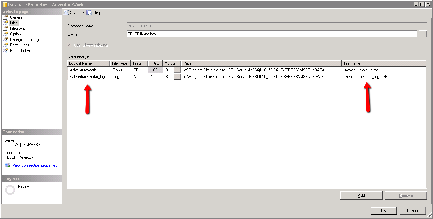The image size is (433, 219).
Task: Click the Files page icon
Action: click(6, 23)
